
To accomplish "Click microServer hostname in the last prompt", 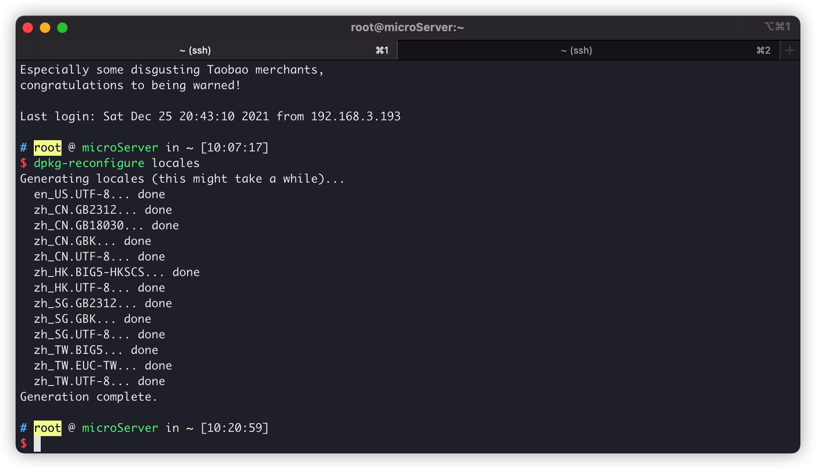I will [120, 428].
